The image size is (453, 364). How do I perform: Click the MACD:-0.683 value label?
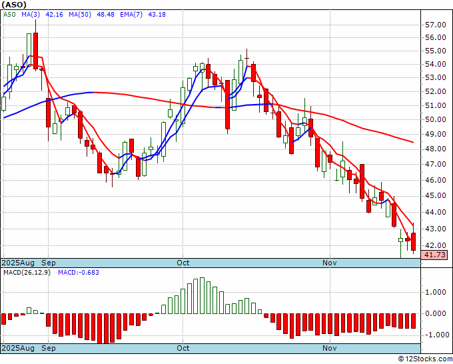point(79,273)
